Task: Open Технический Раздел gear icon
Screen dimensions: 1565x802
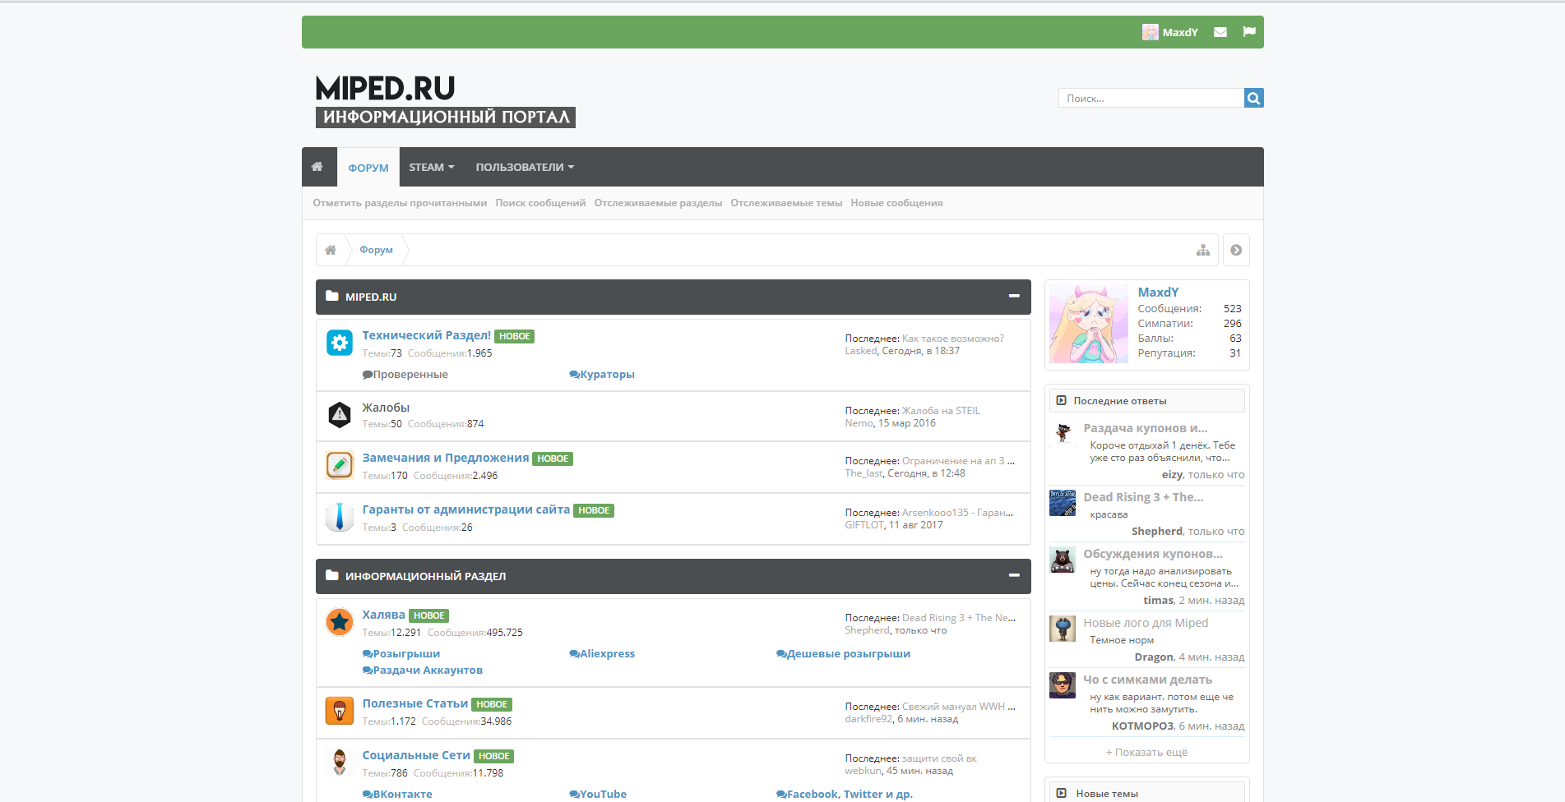Action: [340, 343]
